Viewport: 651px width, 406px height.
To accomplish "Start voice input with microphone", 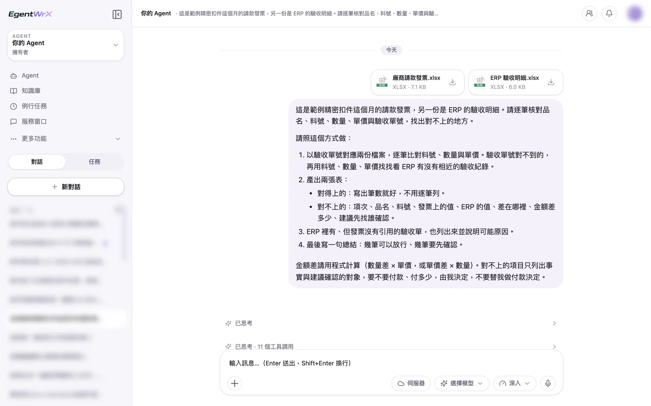I will pyautogui.click(x=548, y=383).
